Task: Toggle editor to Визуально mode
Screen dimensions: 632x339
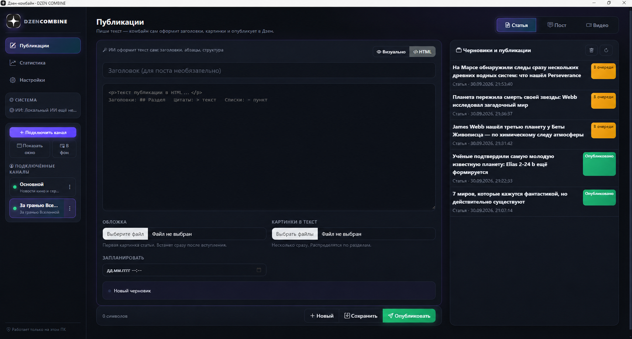Action: pos(391,52)
